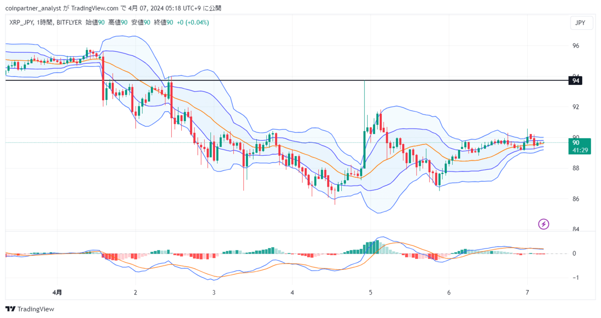Screen dimensions: 601x318
Task: Click the TradingView logo at bottom left
Action: click(x=30, y=309)
